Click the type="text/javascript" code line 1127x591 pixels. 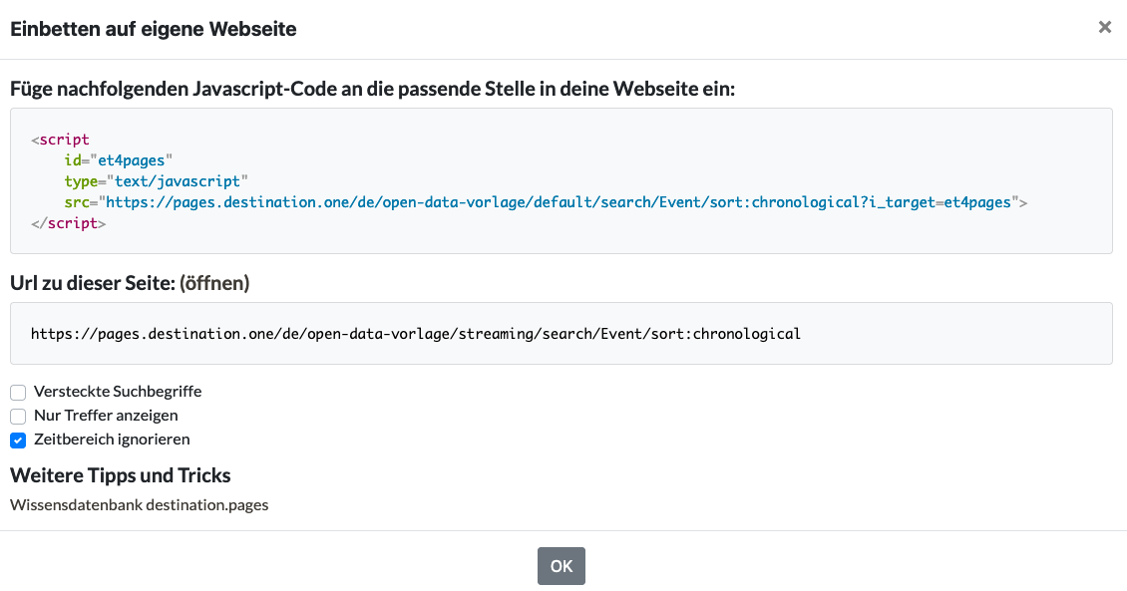pos(156,181)
